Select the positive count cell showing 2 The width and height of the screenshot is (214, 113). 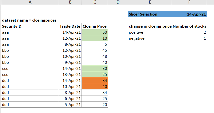coord(189,32)
